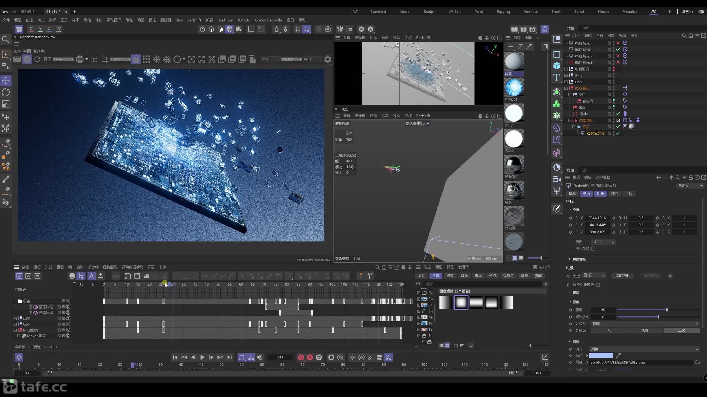The image size is (707, 397).
Task: Open Redshift RenderView settings gear
Action: pos(328,59)
